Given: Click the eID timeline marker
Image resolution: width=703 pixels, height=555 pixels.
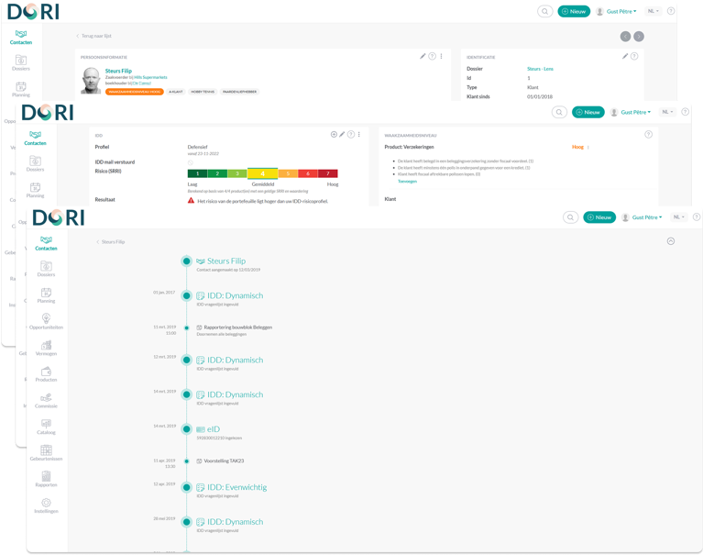Looking at the screenshot, I should tap(187, 428).
